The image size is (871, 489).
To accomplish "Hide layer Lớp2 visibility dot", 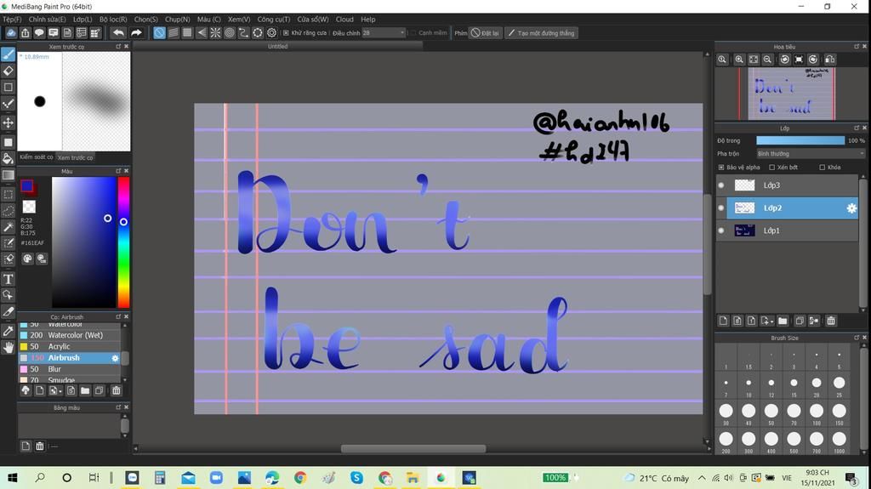I will pos(721,208).
